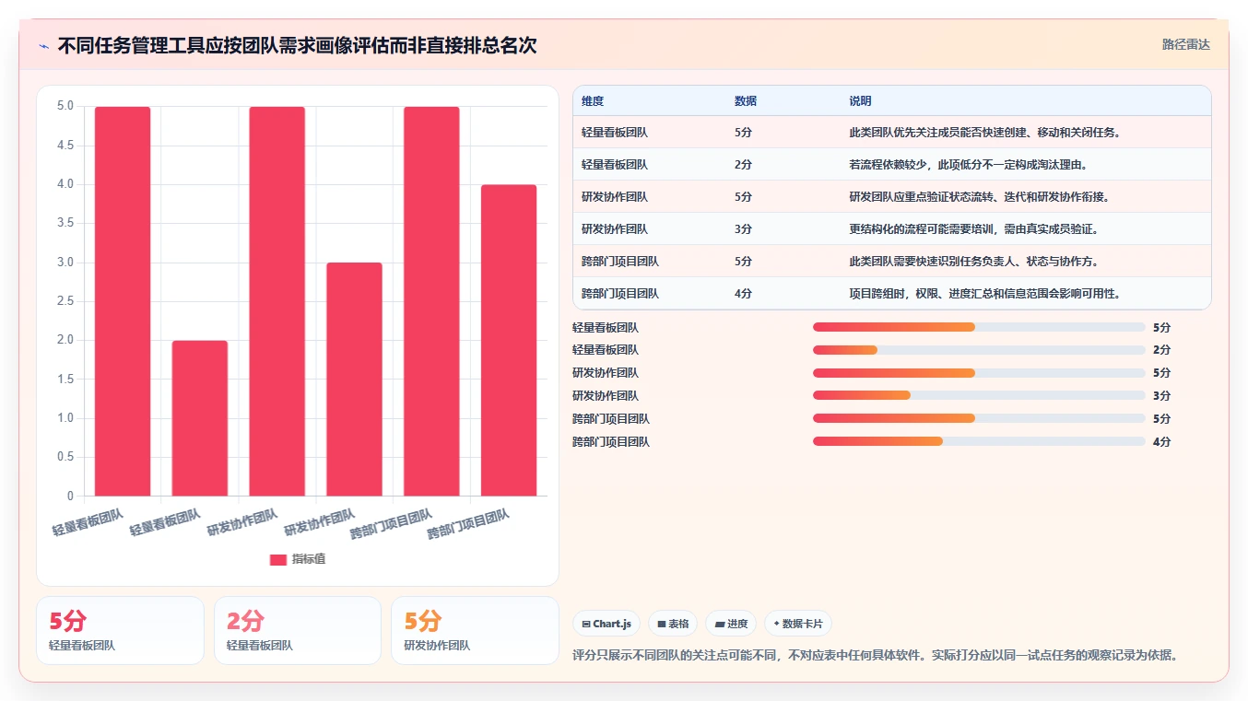The height and width of the screenshot is (701, 1248).
Task: Click text '此类团队需要快速识别任务负责人、状态与协作方。'
Action: (973, 262)
